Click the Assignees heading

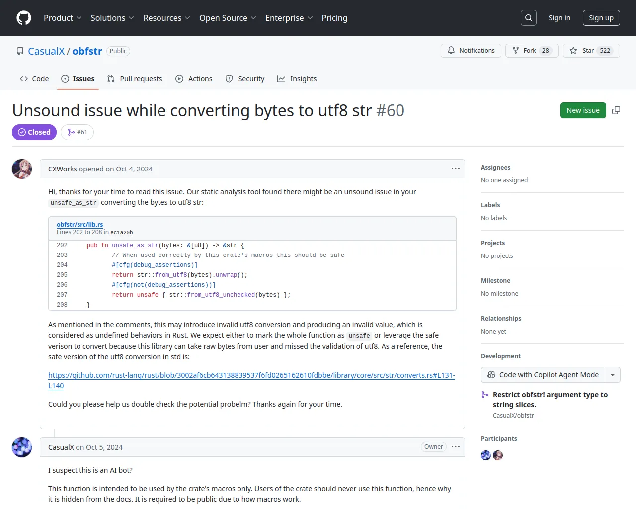pos(495,168)
